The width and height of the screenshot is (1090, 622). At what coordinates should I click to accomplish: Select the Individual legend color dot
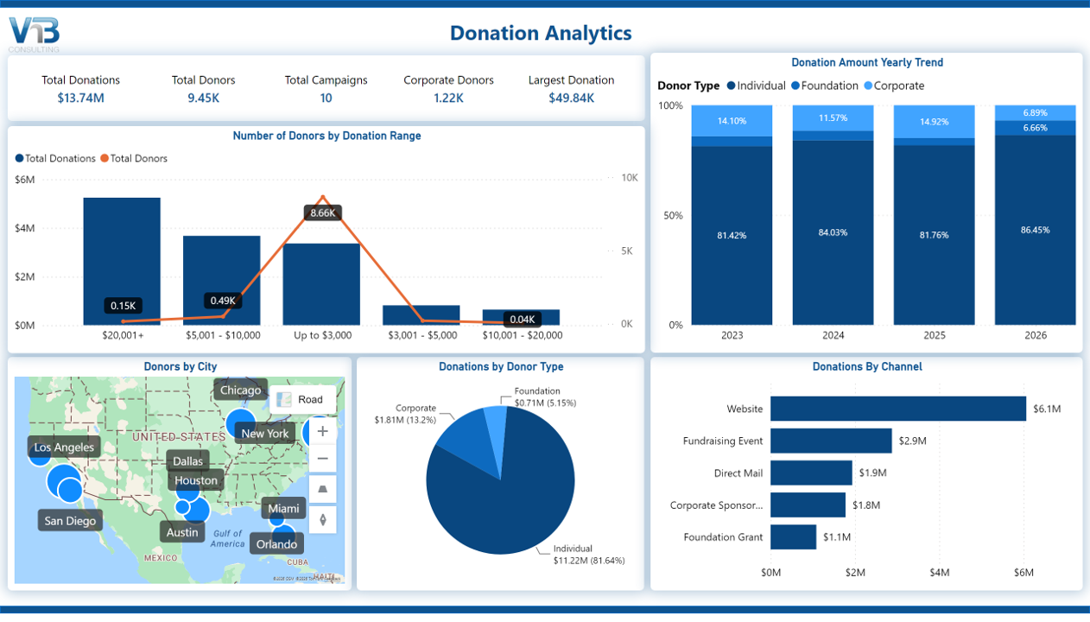coord(731,86)
